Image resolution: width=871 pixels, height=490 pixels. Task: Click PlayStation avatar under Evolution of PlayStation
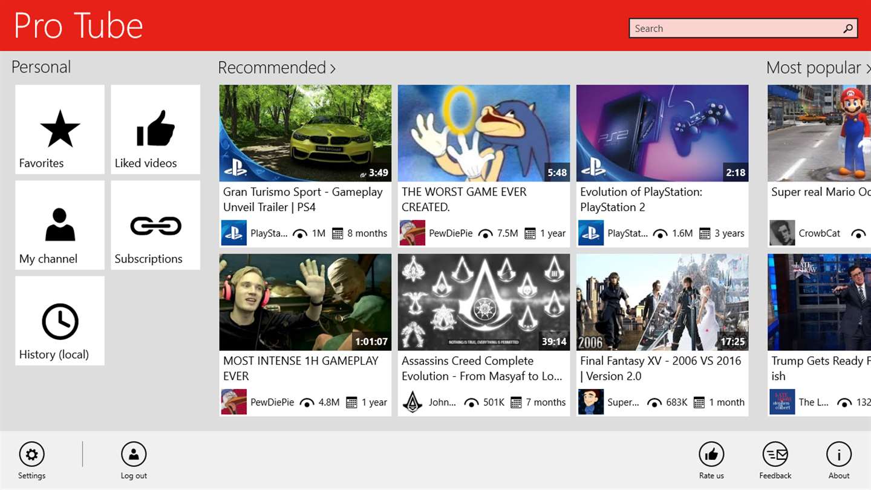coord(590,233)
